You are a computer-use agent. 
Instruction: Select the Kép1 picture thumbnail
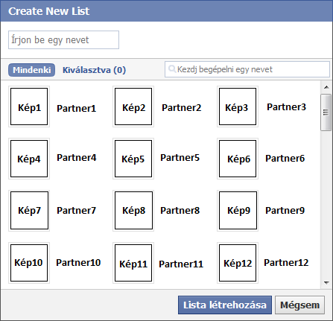(x=29, y=107)
